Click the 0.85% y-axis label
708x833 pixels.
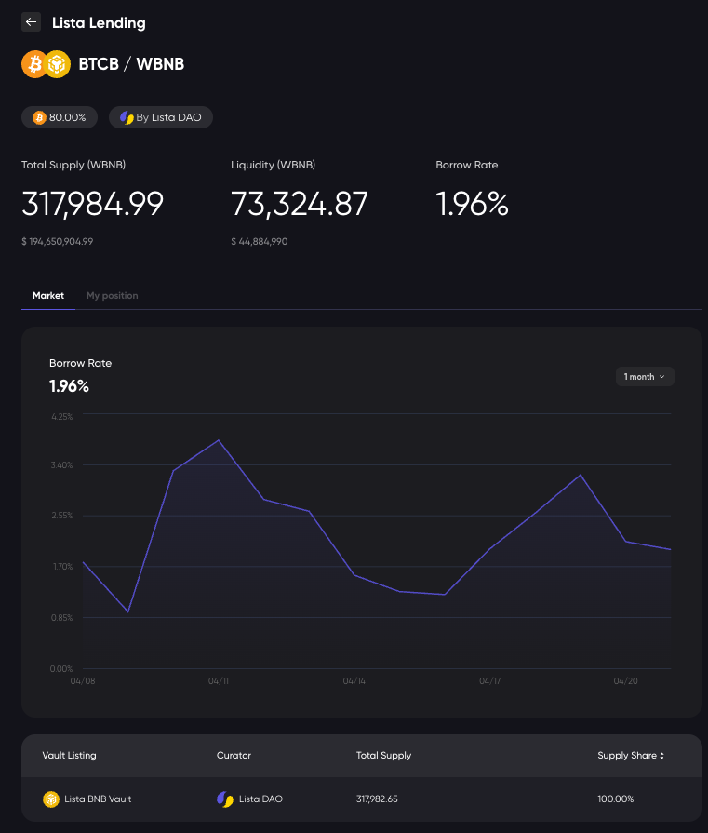[x=62, y=618]
